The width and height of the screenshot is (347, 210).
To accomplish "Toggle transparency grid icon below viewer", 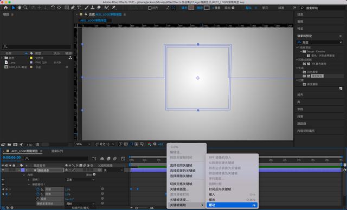I will pyautogui.click(x=126, y=144).
